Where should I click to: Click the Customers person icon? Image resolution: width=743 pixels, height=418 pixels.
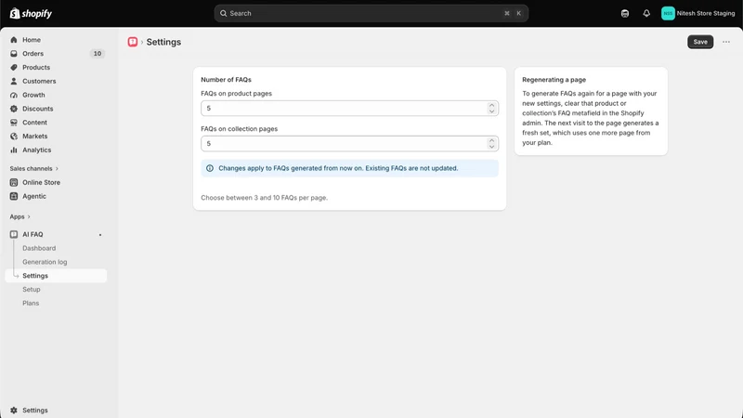14,81
